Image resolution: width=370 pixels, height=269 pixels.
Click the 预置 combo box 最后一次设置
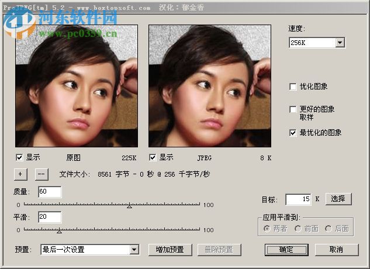pyautogui.click(x=90, y=250)
